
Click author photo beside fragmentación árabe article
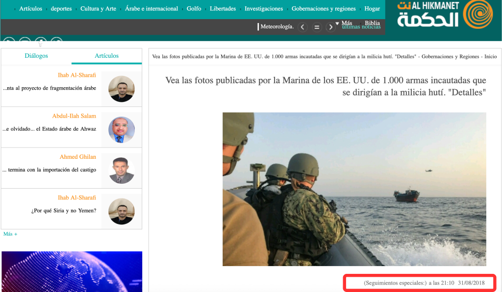click(x=122, y=89)
